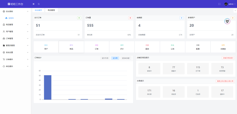Open the 优惠券 quick shortcut icon
This screenshot has height=114, width=237.
coord(223,45)
